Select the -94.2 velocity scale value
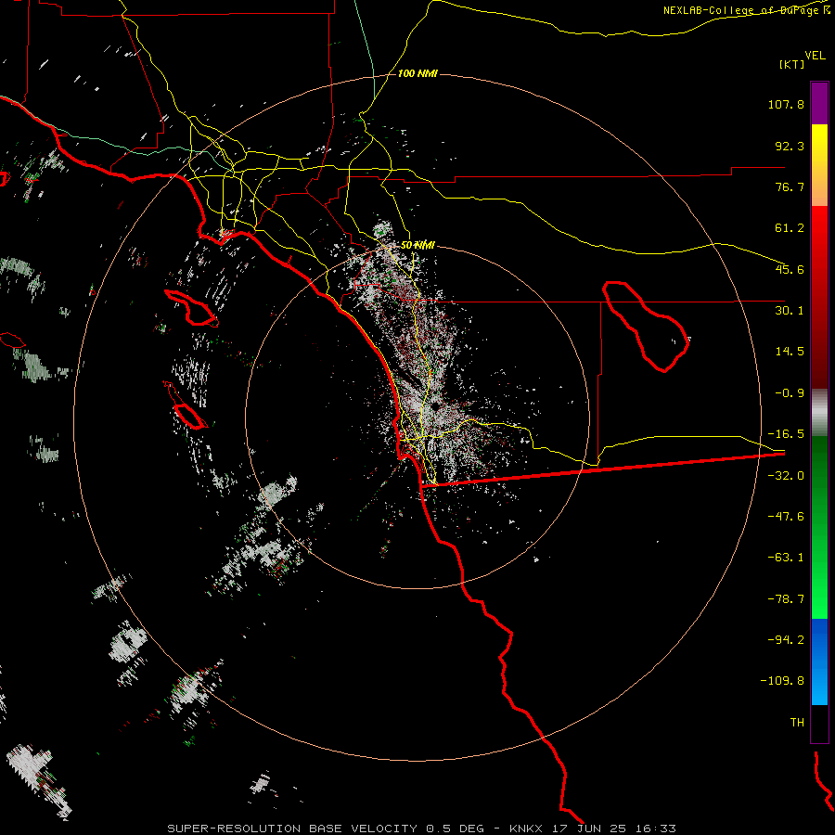Viewport: 835px width, 835px height. (786, 639)
